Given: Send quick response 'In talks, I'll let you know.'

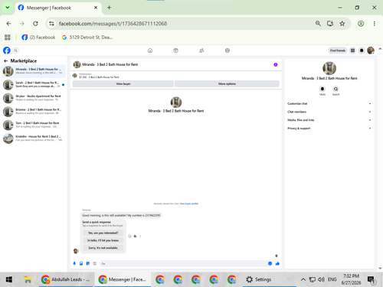Looking at the screenshot, I should coord(103,240).
